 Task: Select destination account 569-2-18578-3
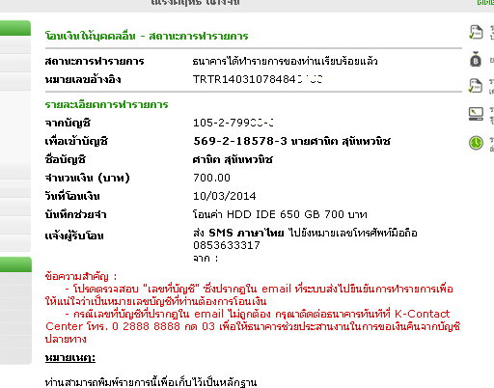click(x=240, y=141)
